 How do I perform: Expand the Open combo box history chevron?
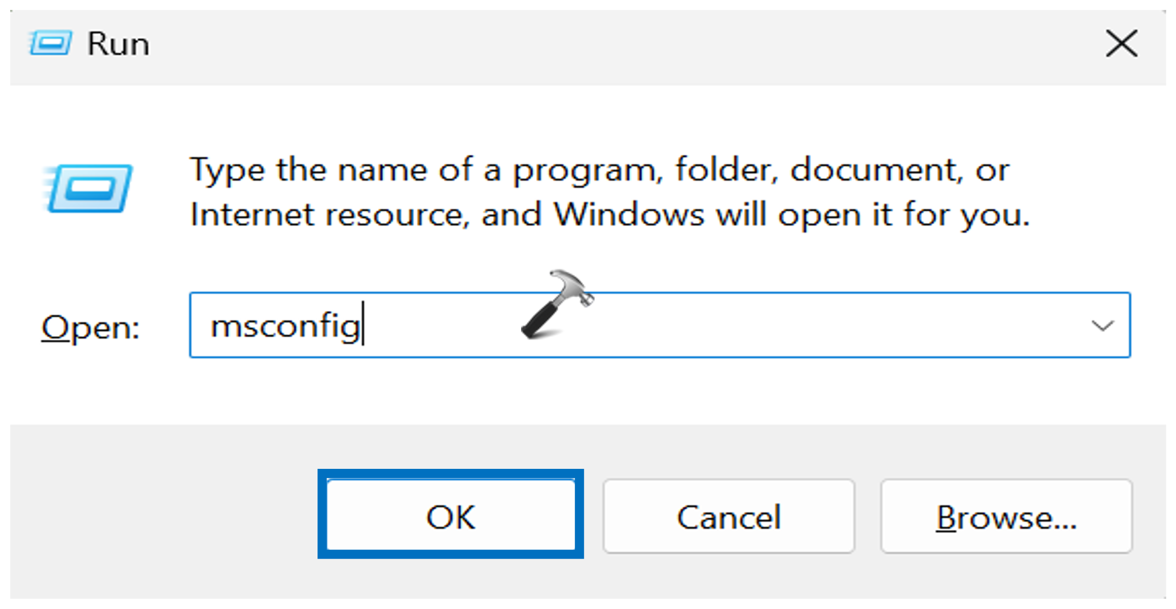(1103, 326)
